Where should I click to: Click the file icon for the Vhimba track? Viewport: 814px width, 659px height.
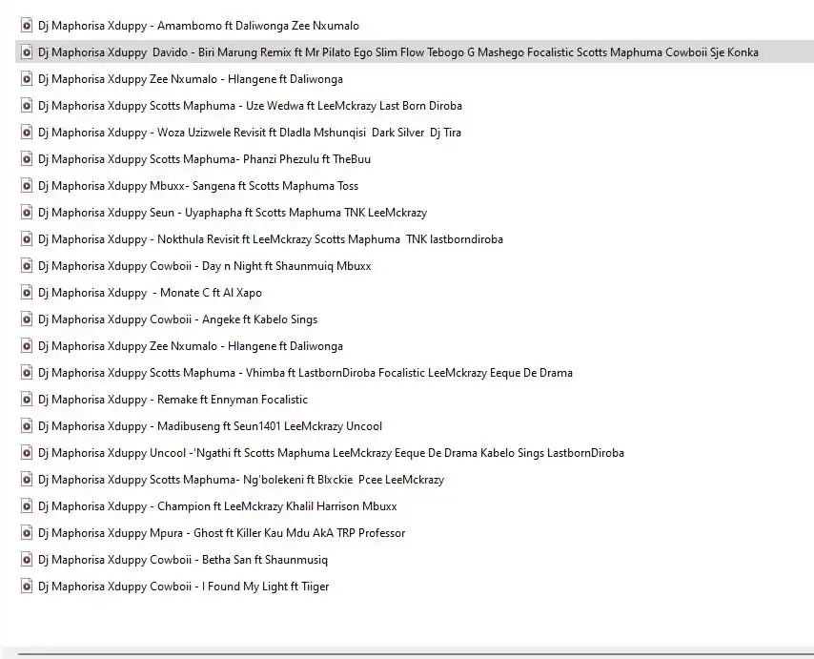27,372
